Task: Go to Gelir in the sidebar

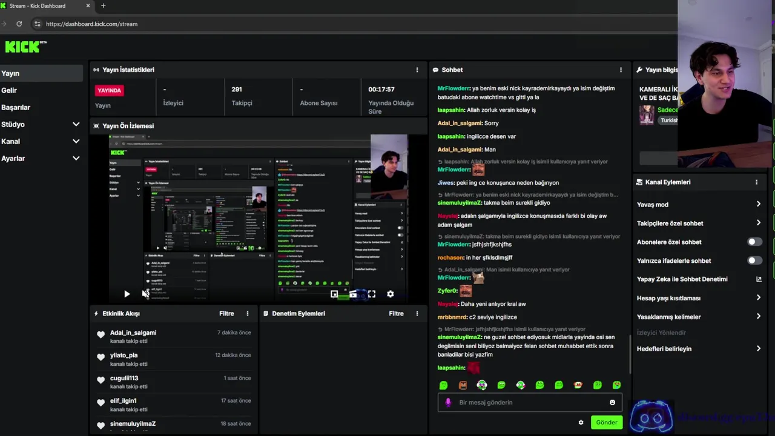Action: 41,90
